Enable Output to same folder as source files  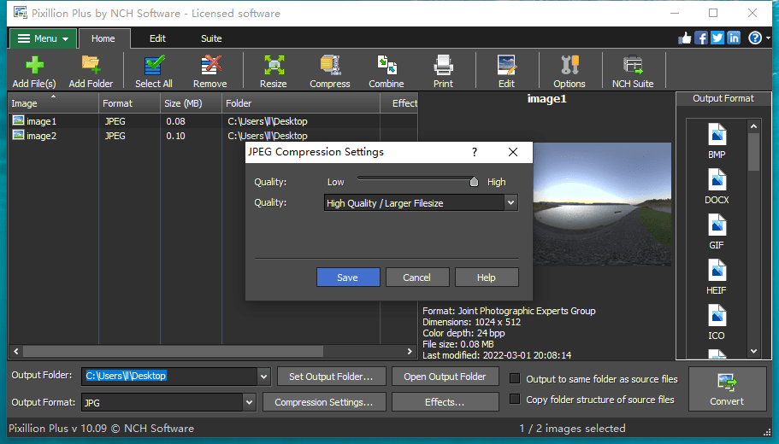coord(515,379)
